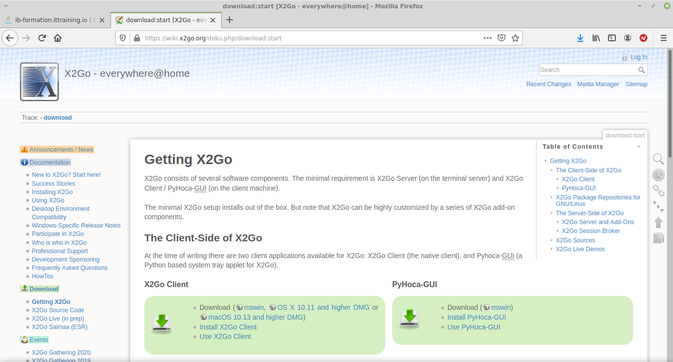Open New to X2Go? Start here!
The image size is (673, 362).
point(66,175)
